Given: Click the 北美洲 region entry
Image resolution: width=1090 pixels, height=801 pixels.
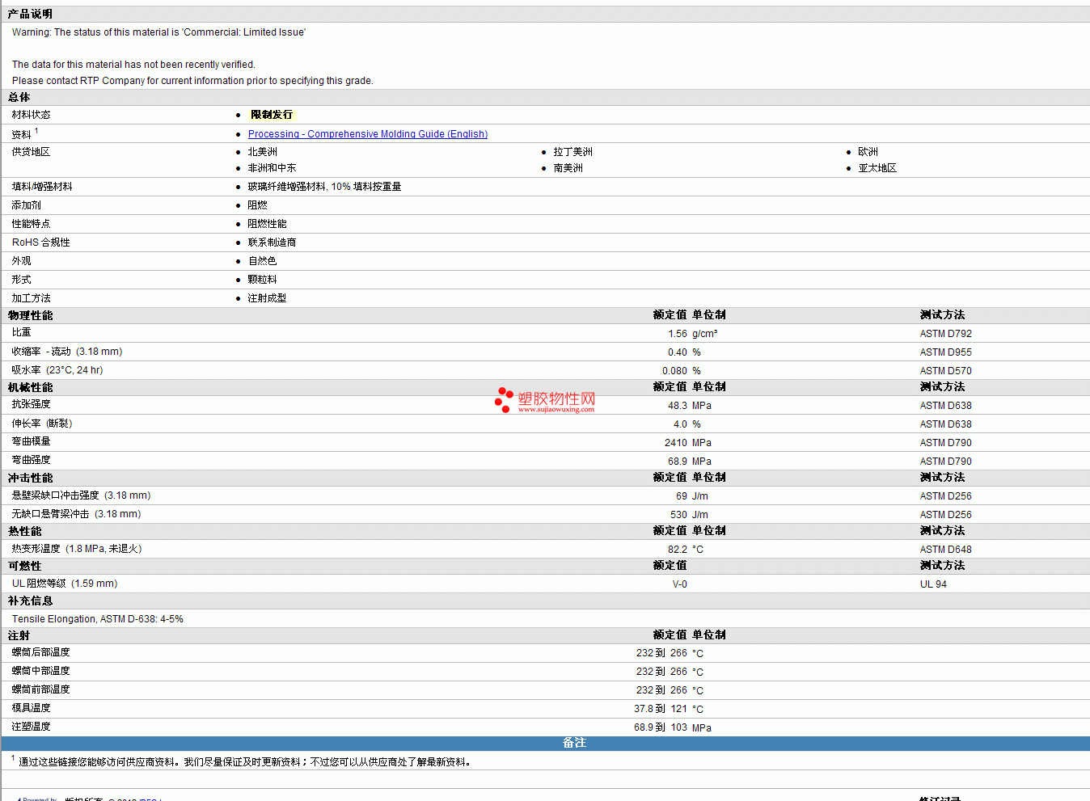Looking at the screenshot, I should tap(262, 152).
